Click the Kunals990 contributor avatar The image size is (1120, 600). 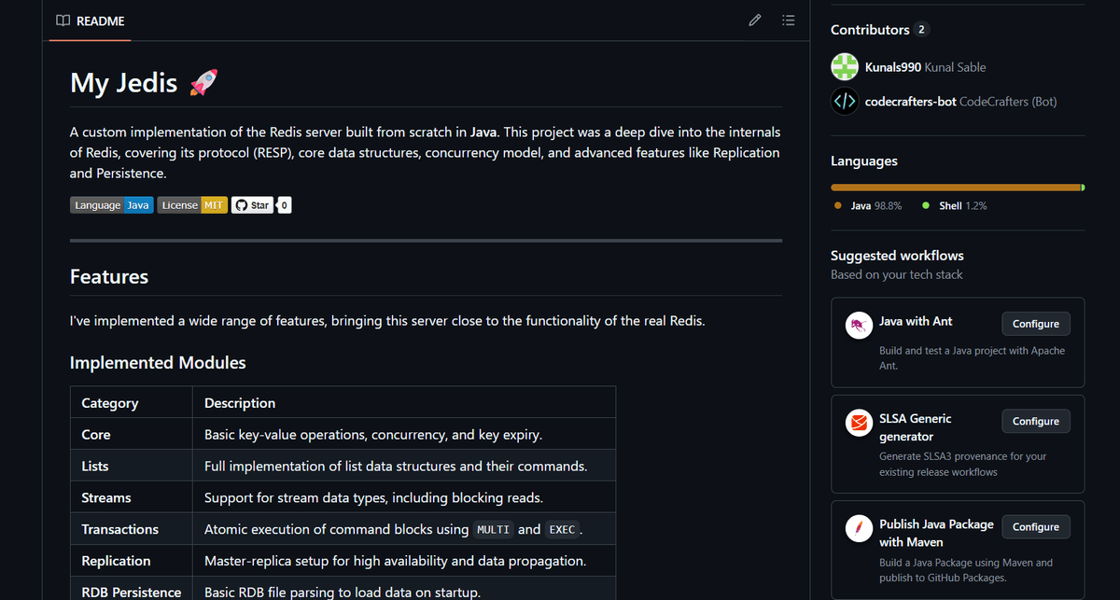click(x=845, y=67)
